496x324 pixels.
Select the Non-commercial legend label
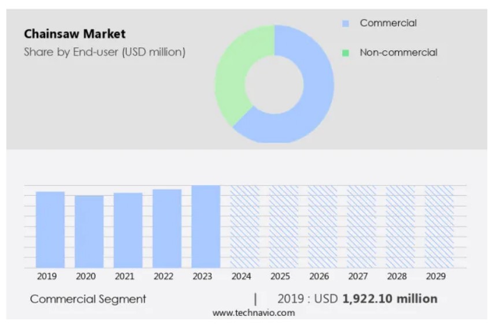[x=398, y=53]
